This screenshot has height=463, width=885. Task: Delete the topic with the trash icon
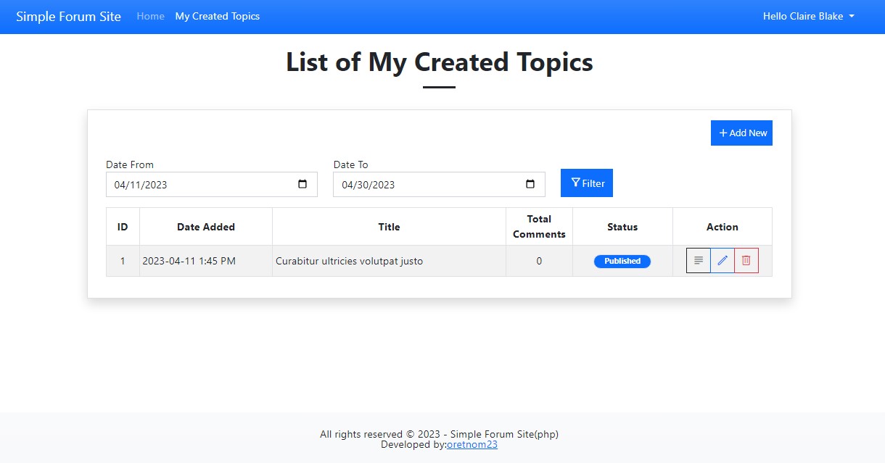tap(746, 261)
